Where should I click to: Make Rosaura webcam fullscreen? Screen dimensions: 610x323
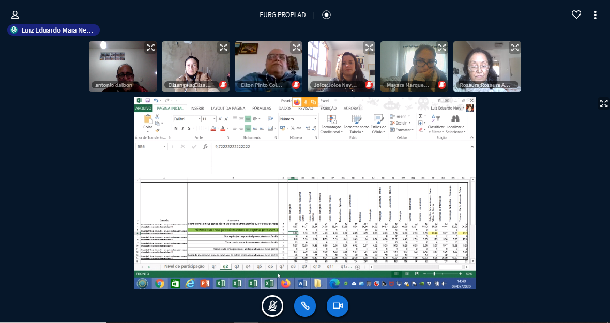tap(514, 48)
